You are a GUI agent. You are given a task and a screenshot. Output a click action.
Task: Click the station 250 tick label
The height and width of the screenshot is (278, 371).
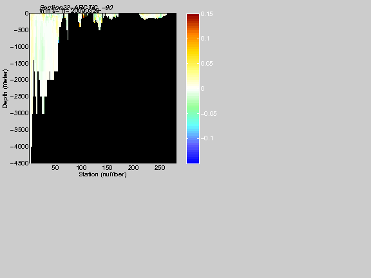click(x=160, y=167)
